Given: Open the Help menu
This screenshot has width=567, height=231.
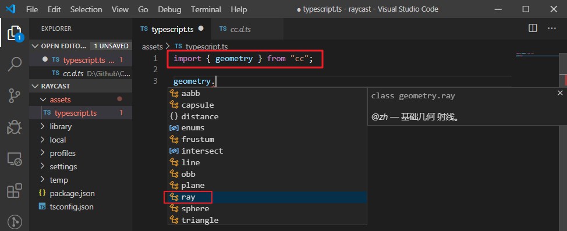Looking at the screenshot, I should [239, 9].
